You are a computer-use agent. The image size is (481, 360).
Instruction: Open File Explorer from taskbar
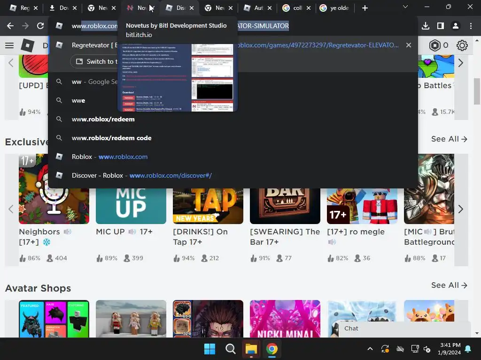251,349
